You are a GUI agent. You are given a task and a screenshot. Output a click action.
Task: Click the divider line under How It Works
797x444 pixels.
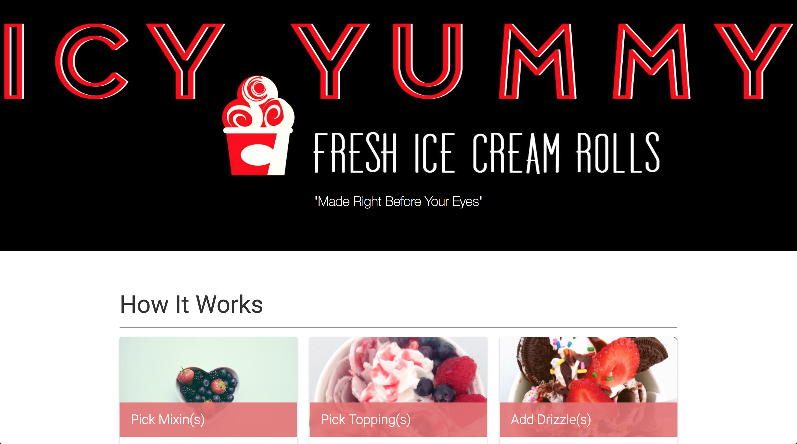pyautogui.click(x=398, y=327)
